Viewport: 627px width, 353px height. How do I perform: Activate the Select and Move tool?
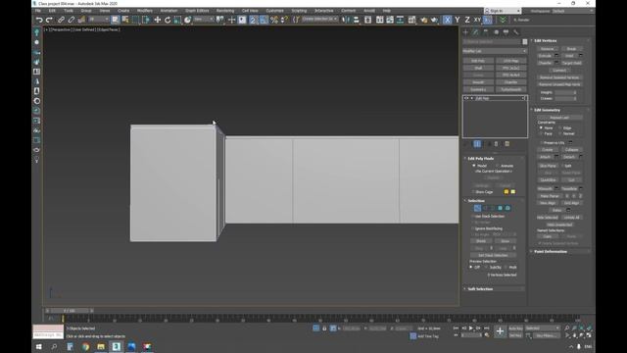[x=157, y=20]
